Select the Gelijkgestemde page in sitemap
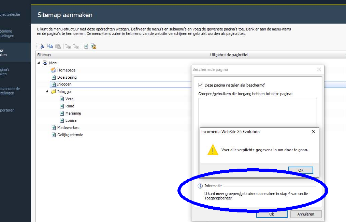The image size is (346, 222). tap(70, 135)
